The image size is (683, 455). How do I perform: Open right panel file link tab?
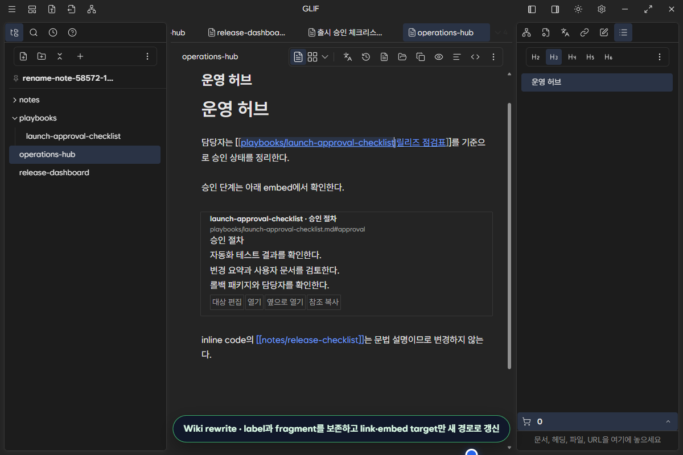(x=546, y=32)
